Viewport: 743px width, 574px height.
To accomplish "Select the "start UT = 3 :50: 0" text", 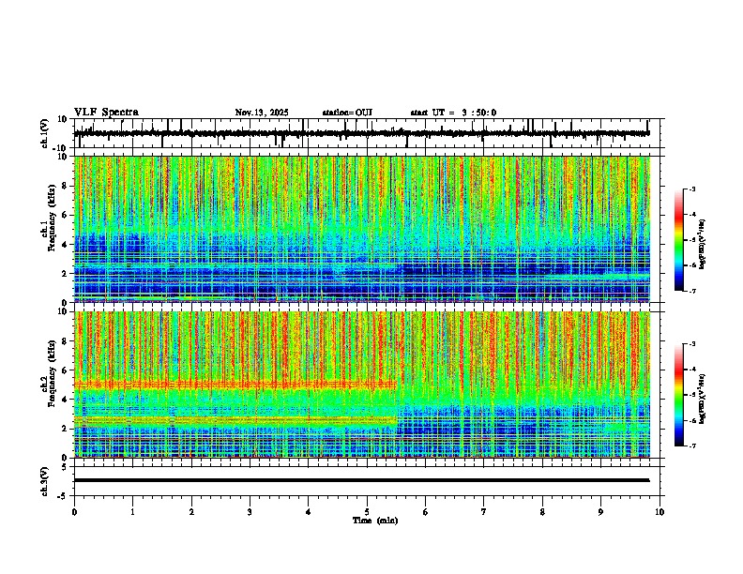I will click(x=453, y=113).
